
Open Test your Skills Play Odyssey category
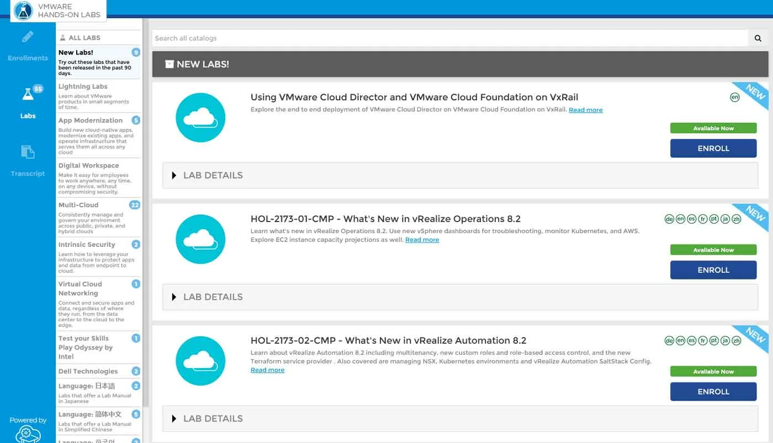point(98,347)
